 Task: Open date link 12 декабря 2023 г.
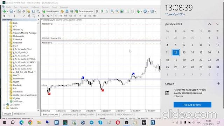coord(175,14)
